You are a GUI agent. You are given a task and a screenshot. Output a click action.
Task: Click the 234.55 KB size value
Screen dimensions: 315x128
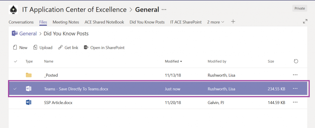click(276, 89)
